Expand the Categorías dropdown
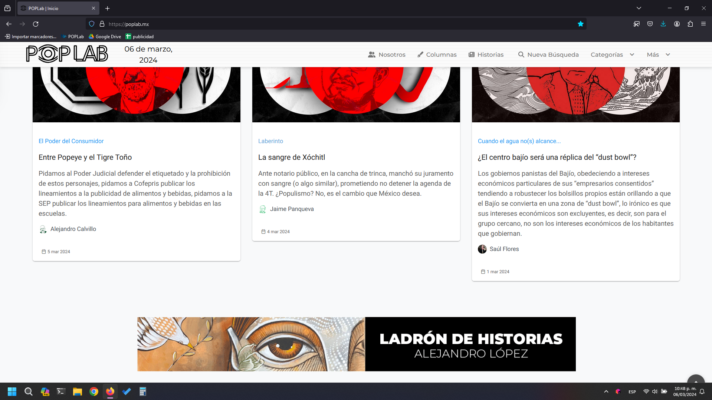The width and height of the screenshot is (712, 400). (x=612, y=55)
